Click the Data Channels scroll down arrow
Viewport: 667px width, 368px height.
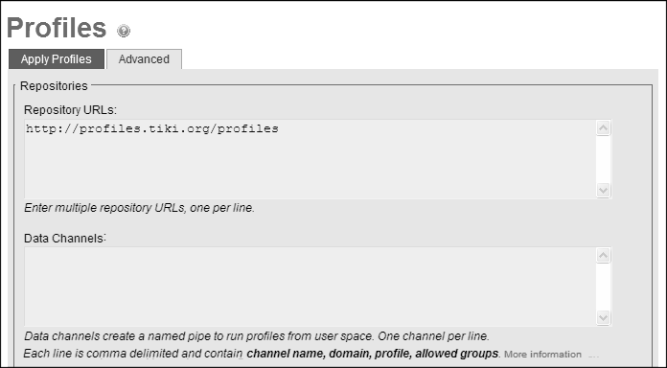click(x=603, y=317)
